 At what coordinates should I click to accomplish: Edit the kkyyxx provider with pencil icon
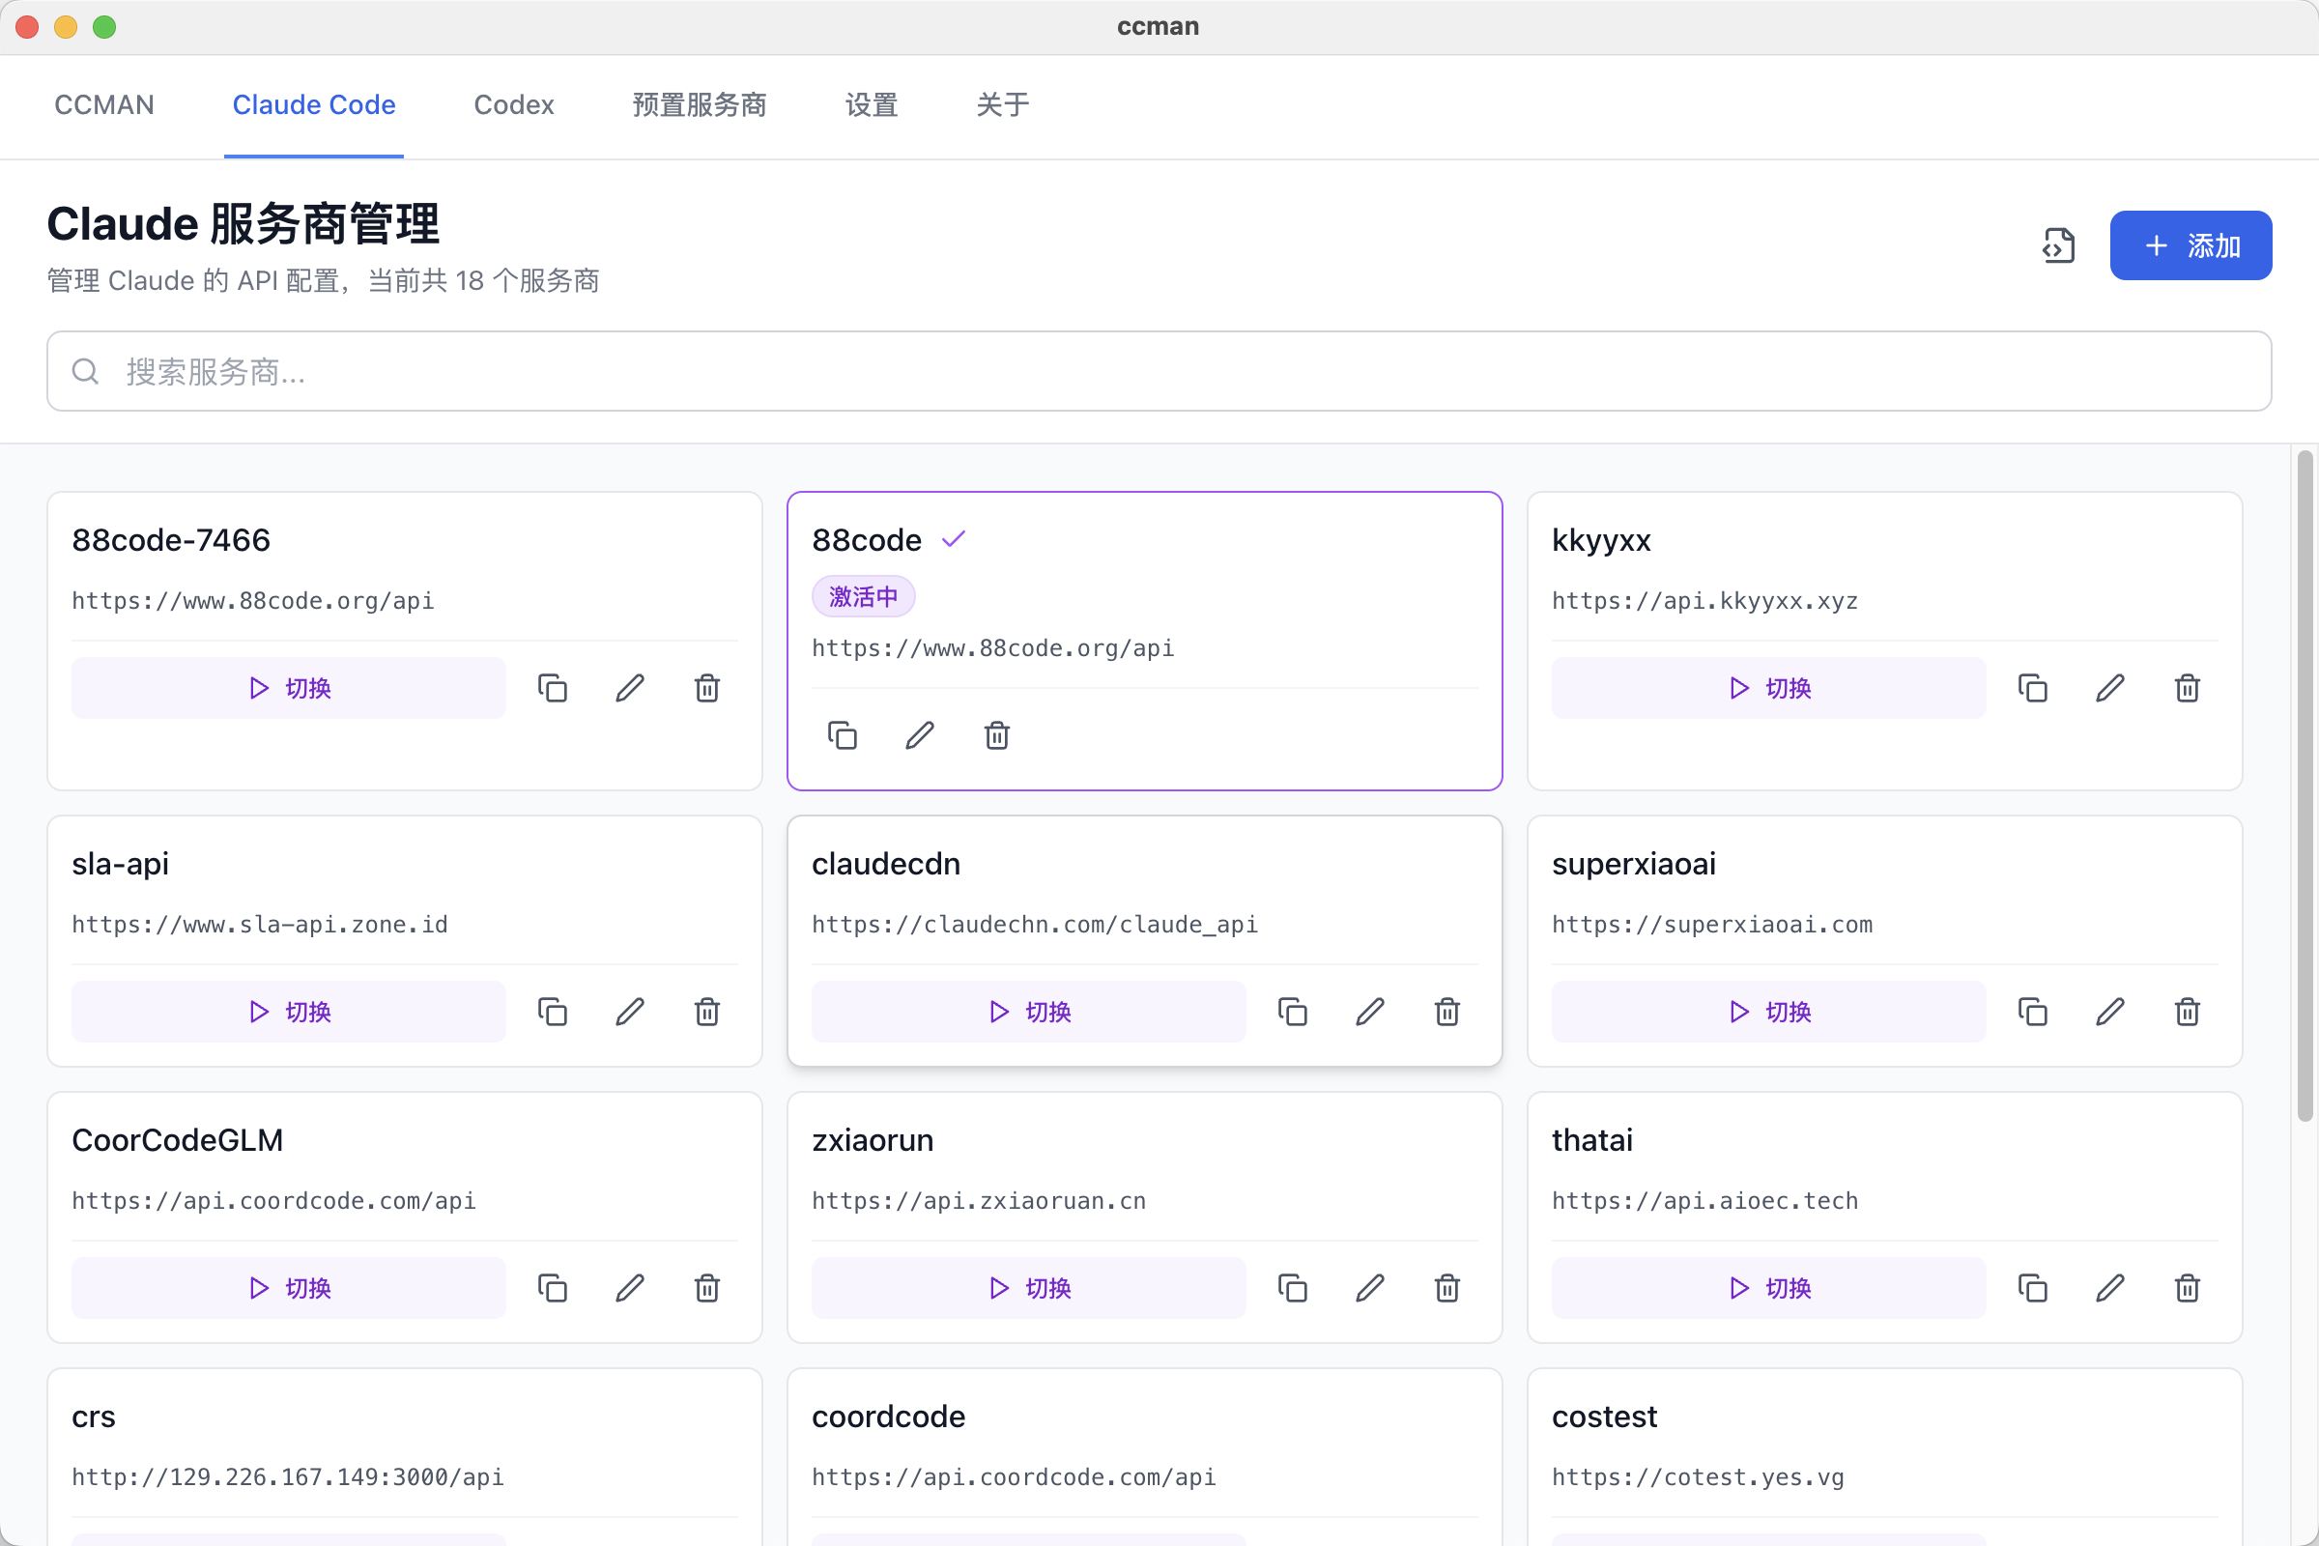click(x=2109, y=688)
